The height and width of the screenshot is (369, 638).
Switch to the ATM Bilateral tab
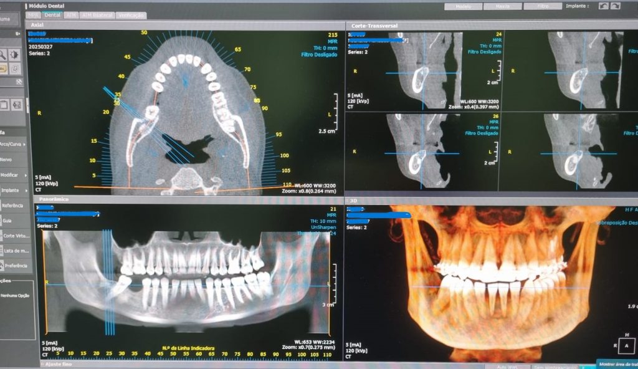tap(98, 15)
